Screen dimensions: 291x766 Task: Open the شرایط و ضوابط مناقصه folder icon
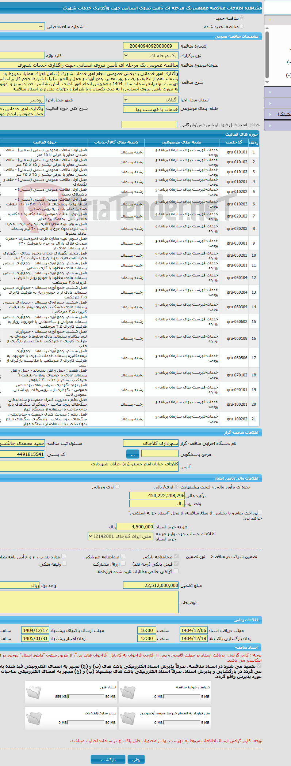click(128, 692)
